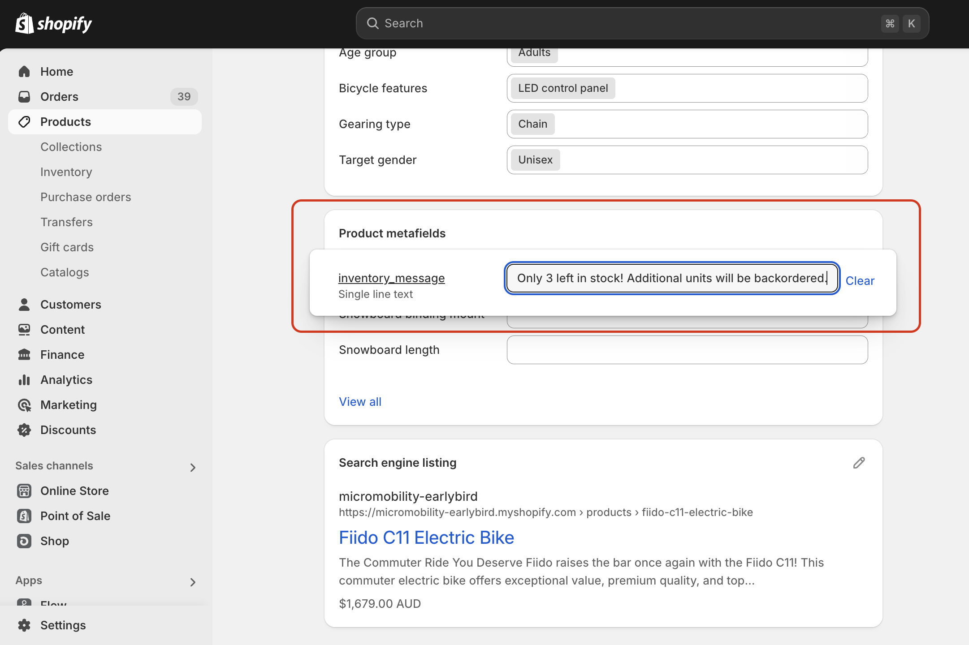The height and width of the screenshot is (645, 969).
Task: Expand the Sales channels section
Action: pyautogui.click(x=193, y=468)
